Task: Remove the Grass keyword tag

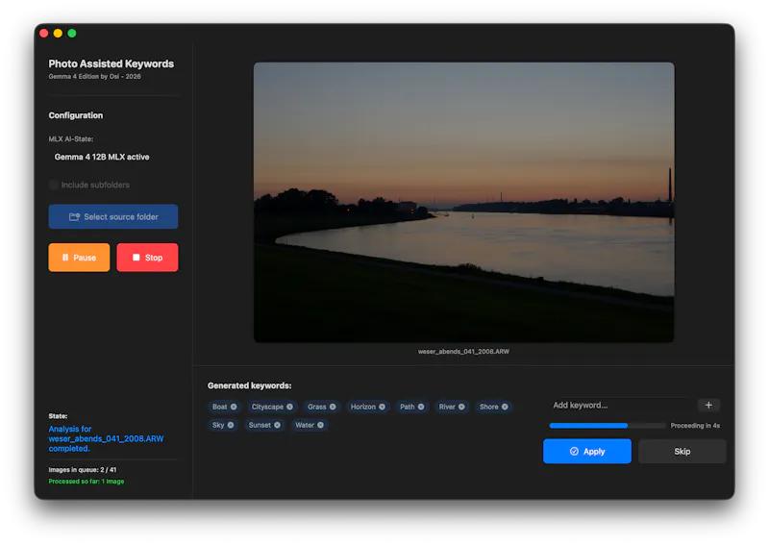Action: point(333,407)
